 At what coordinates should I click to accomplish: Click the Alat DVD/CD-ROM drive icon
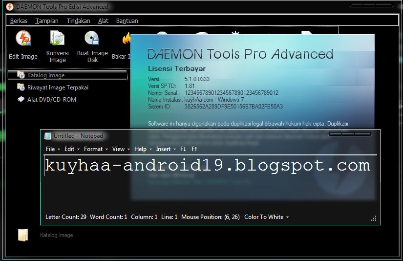(x=21, y=99)
